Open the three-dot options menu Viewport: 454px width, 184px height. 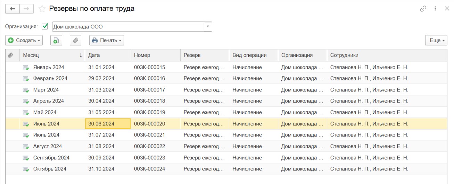(x=435, y=9)
